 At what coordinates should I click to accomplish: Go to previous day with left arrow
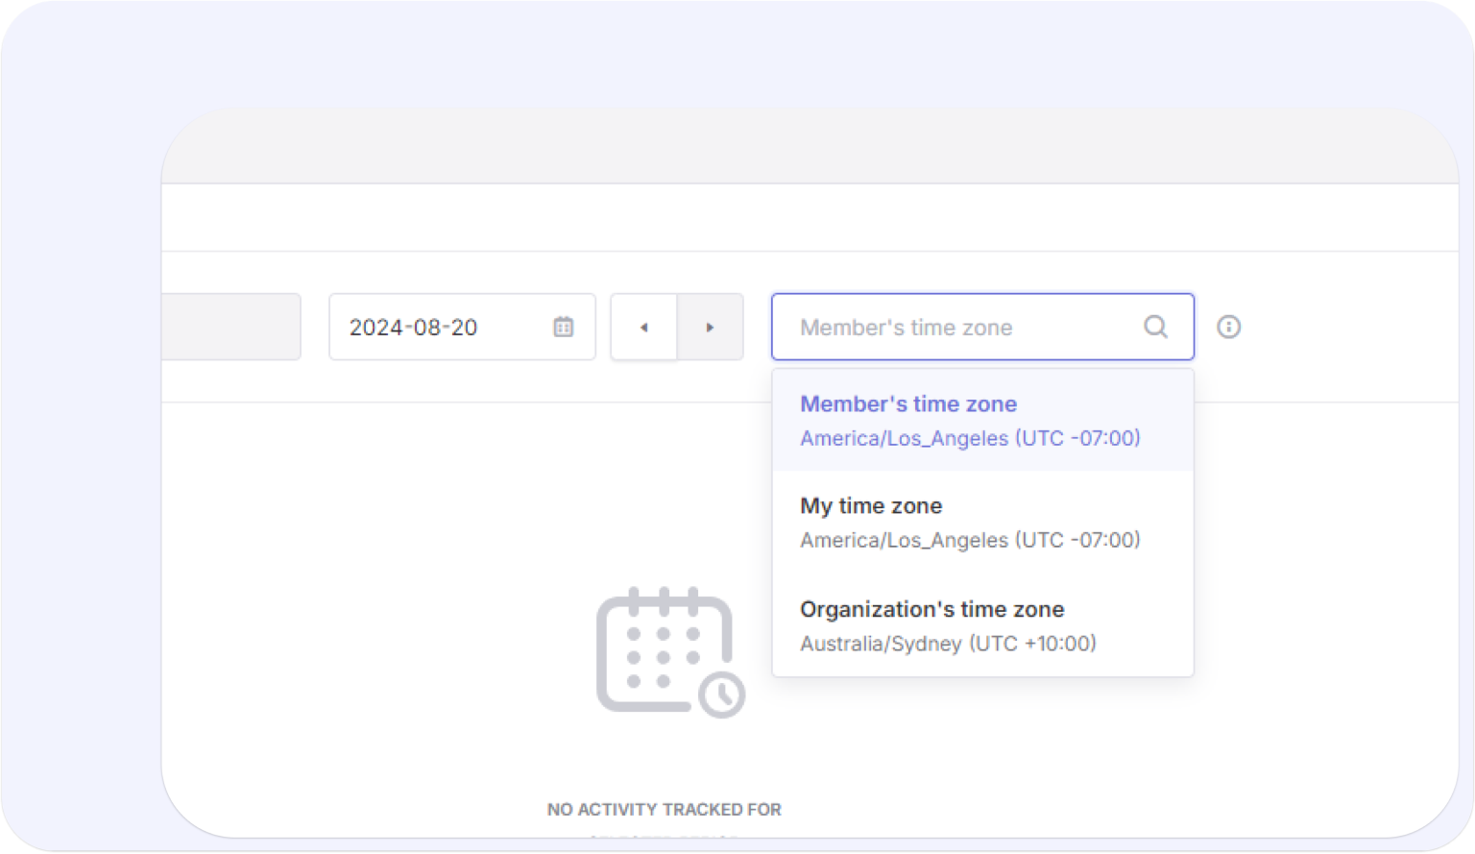[643, 327]
